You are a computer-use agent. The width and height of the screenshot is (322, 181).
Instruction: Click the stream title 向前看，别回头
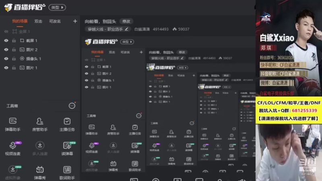pyautogui.click(x=100, y=21)
